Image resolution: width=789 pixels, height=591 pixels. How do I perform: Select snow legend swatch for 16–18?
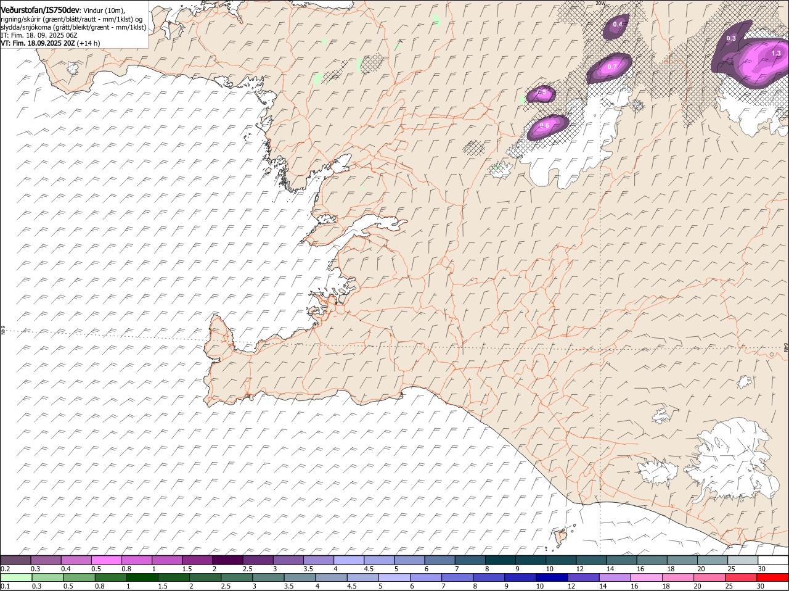[x=652, y=560]
